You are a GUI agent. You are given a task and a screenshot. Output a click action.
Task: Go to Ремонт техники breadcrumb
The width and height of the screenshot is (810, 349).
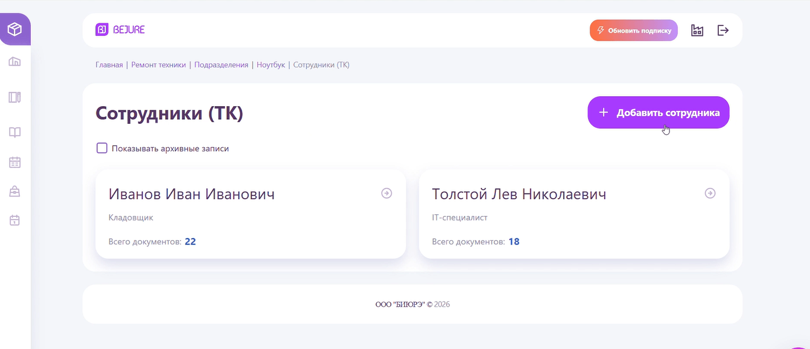[x=158, y=65]
